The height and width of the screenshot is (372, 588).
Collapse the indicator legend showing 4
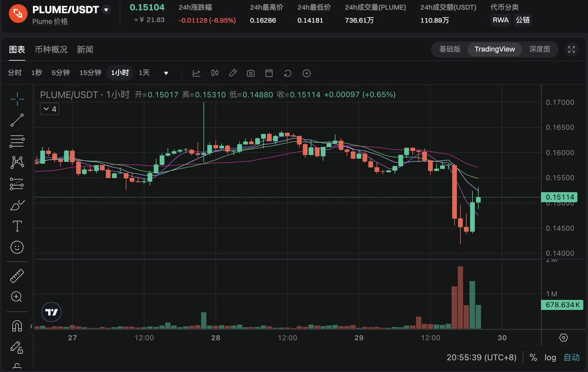(50, 109)
